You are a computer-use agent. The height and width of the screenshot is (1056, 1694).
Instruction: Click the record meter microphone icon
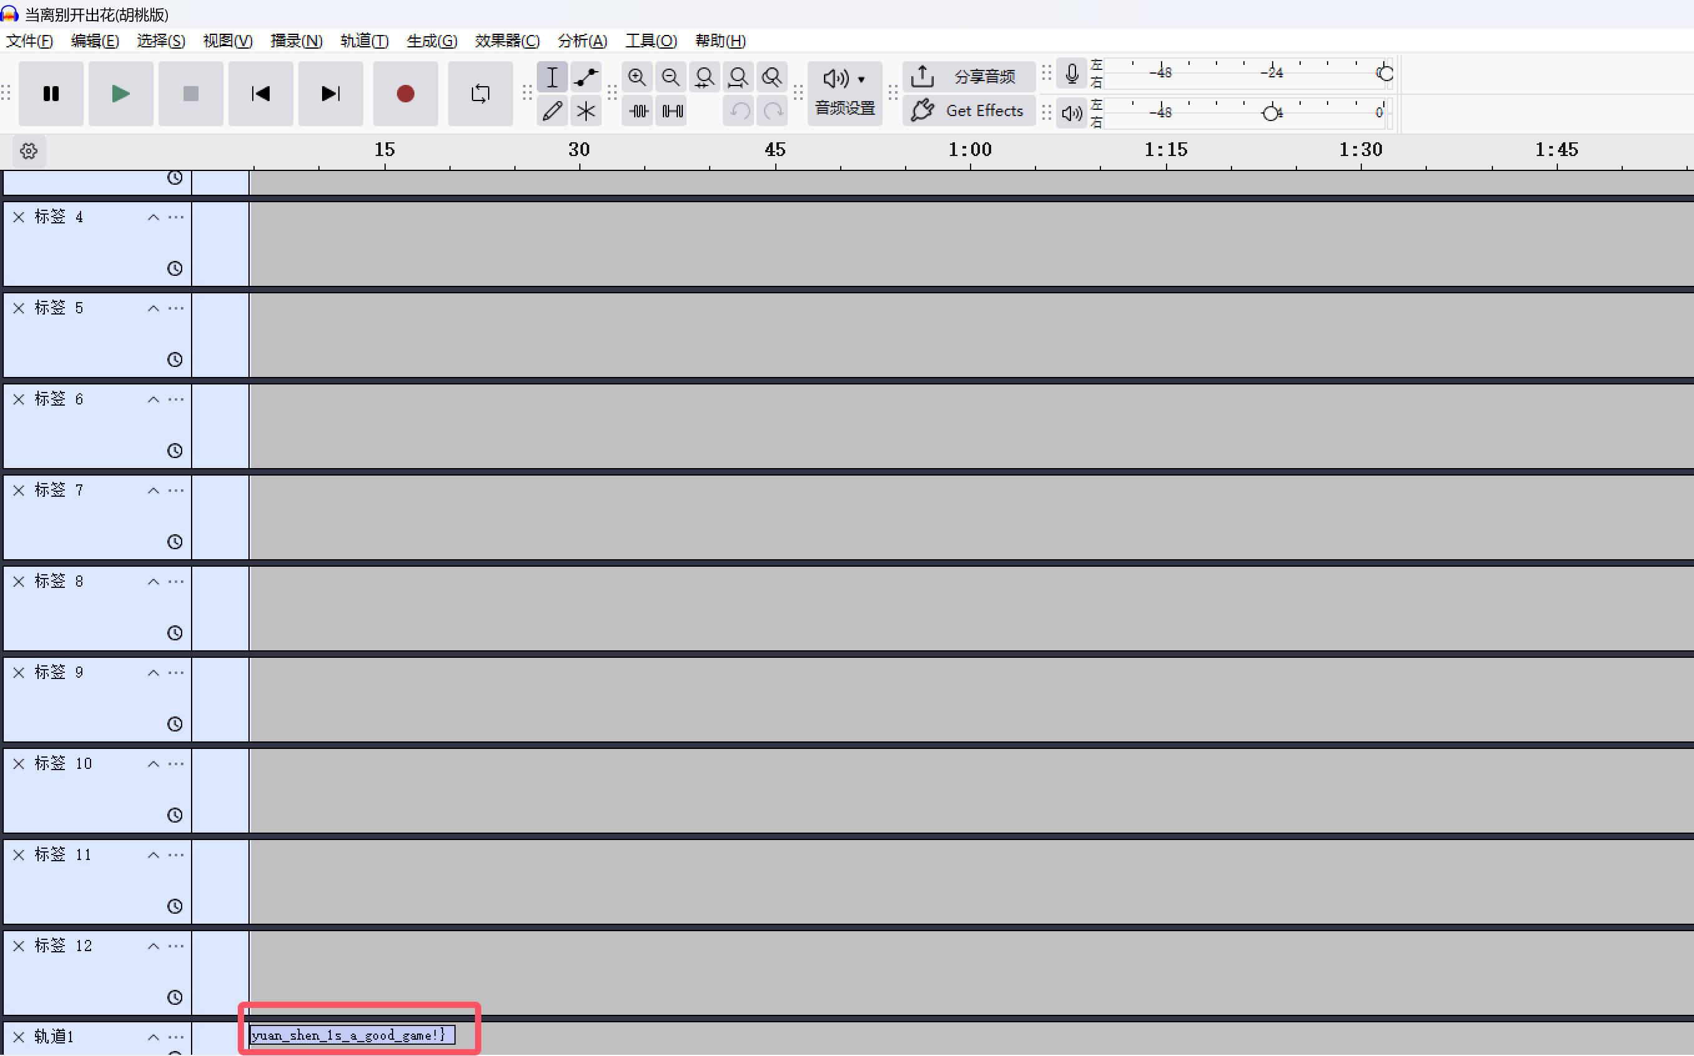1072,74
